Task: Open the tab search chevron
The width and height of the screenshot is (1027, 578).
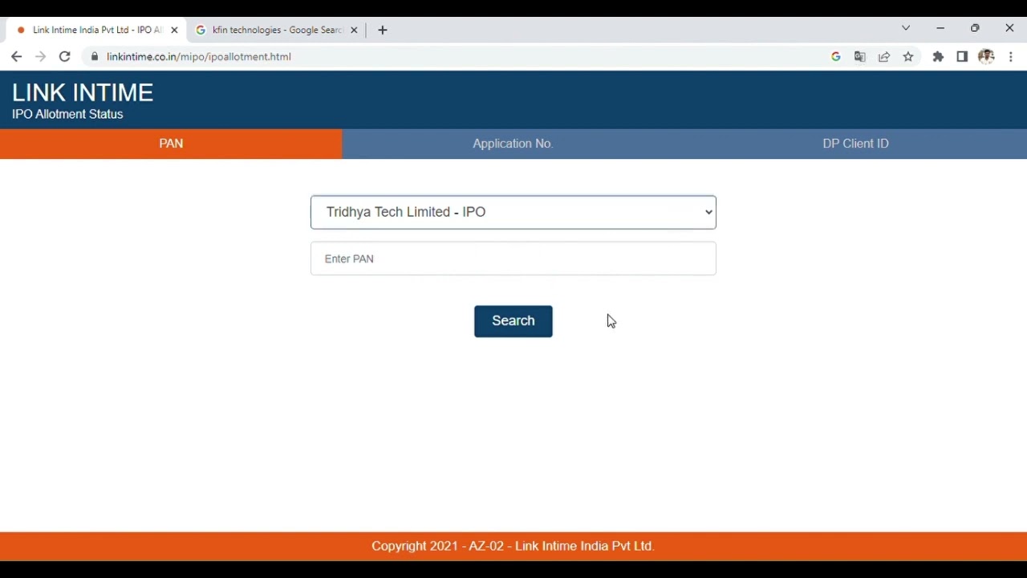Action: 906,28
